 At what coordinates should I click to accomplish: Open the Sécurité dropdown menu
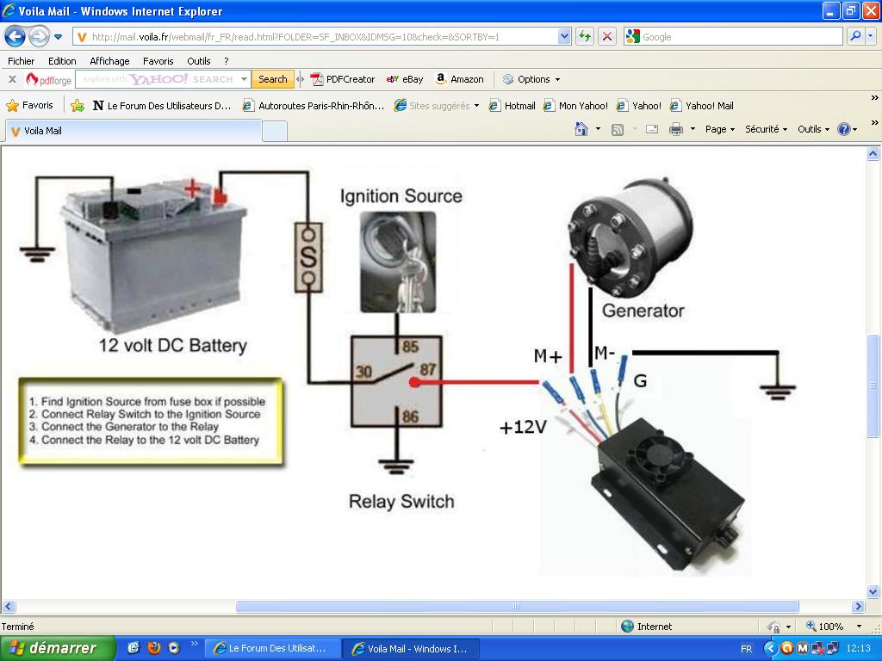point(766,129)
